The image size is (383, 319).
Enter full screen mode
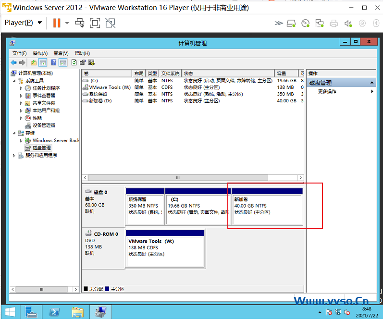coord(95,23)
